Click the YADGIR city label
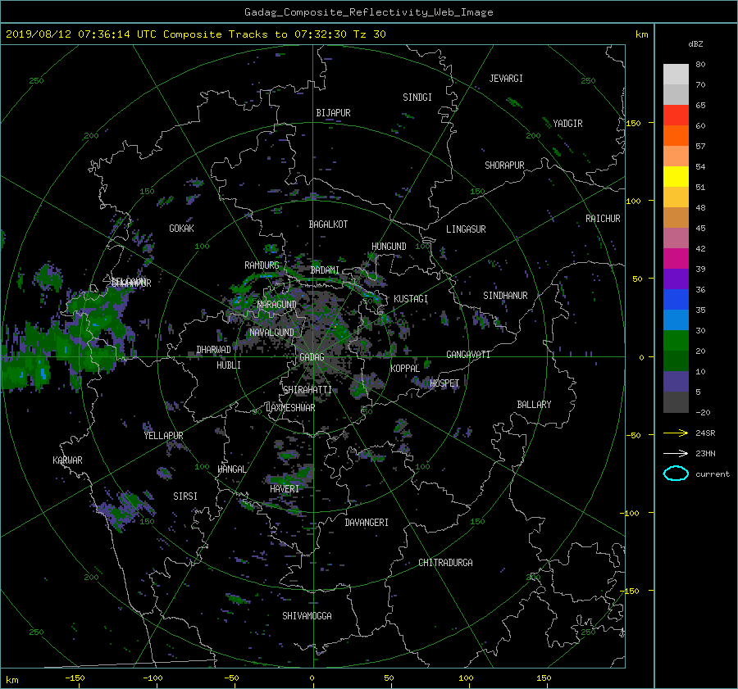The width and height of the screenshot is (738, 689). [x=567, y=124]
